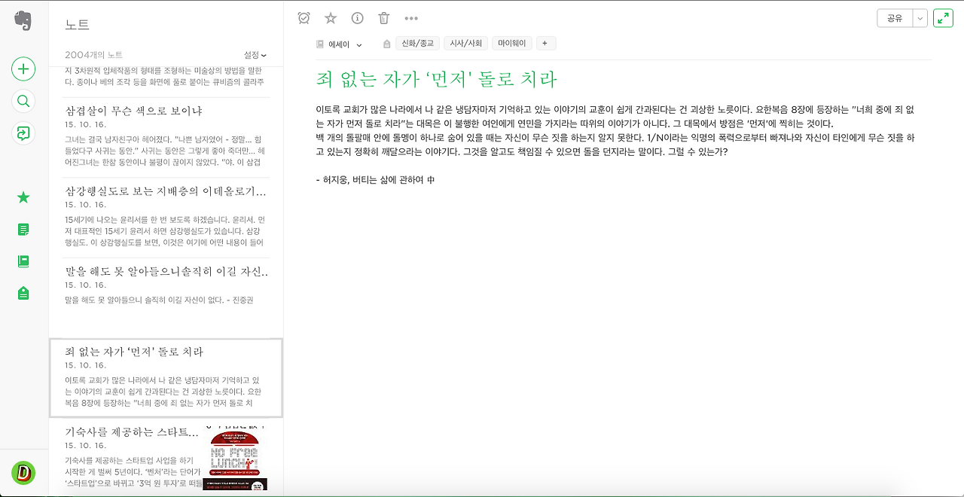Image resolution: width=964 pixels, height=497 pixels.
Task: Delete the note using the trash icon
Action: (383, 17)
